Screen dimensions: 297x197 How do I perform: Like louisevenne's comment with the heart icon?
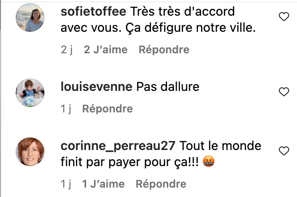284,92
